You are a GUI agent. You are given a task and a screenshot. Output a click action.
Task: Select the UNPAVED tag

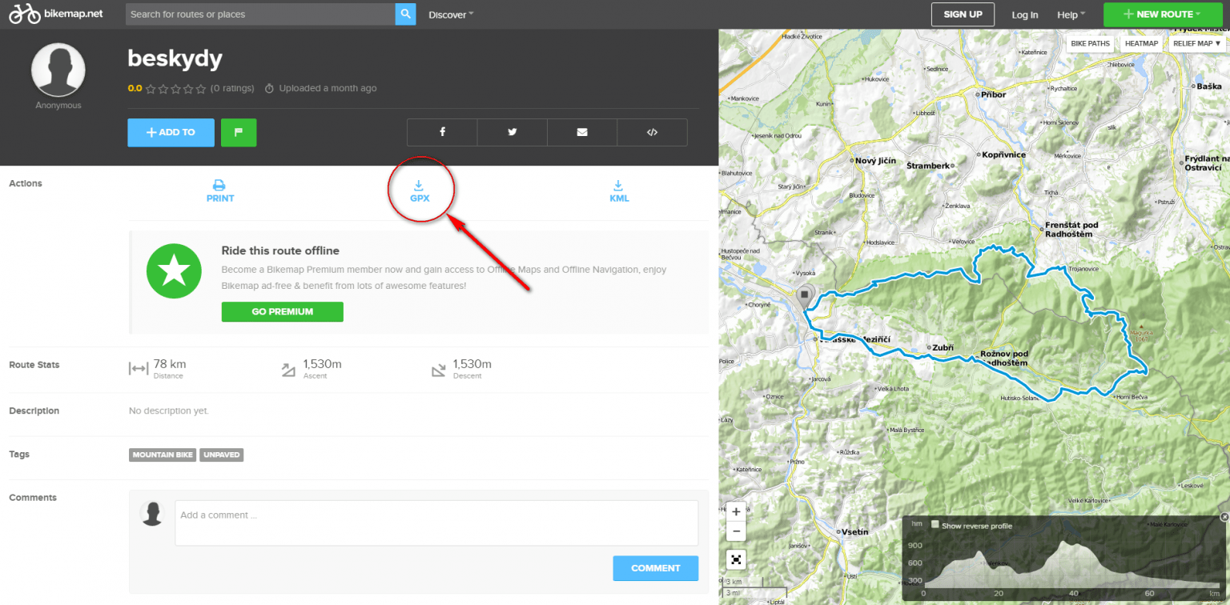point(221,455)
